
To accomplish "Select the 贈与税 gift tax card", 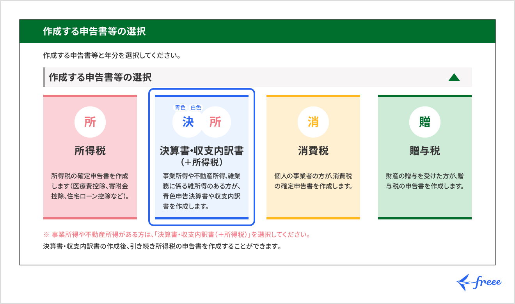I will (x=424, y=156).
